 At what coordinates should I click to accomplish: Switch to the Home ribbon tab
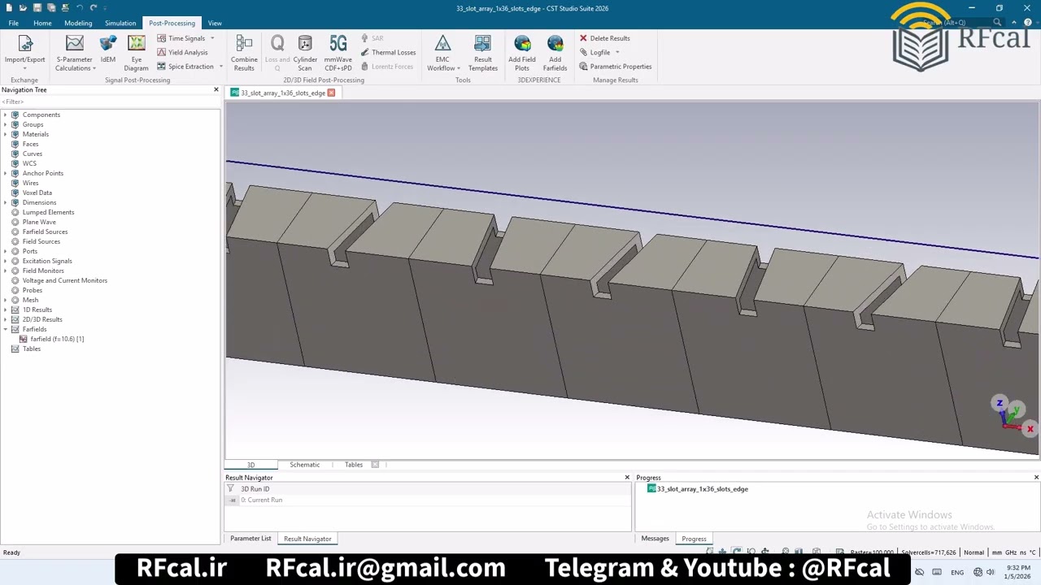[x=42, y=23]
